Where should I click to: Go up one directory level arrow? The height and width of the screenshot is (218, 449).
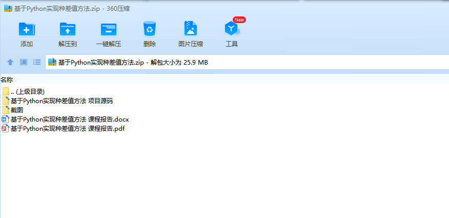click(x=10, y=62)
